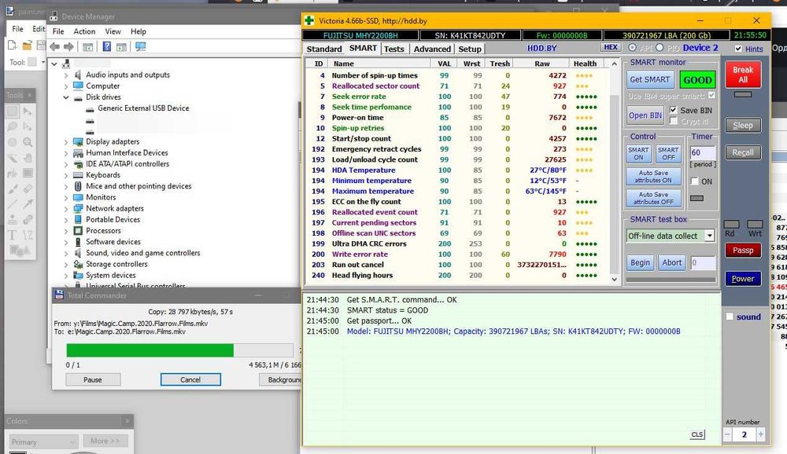Click the scan for hardware changes monitor icon
Screen dimensions: 787x454
pos(140,46)
